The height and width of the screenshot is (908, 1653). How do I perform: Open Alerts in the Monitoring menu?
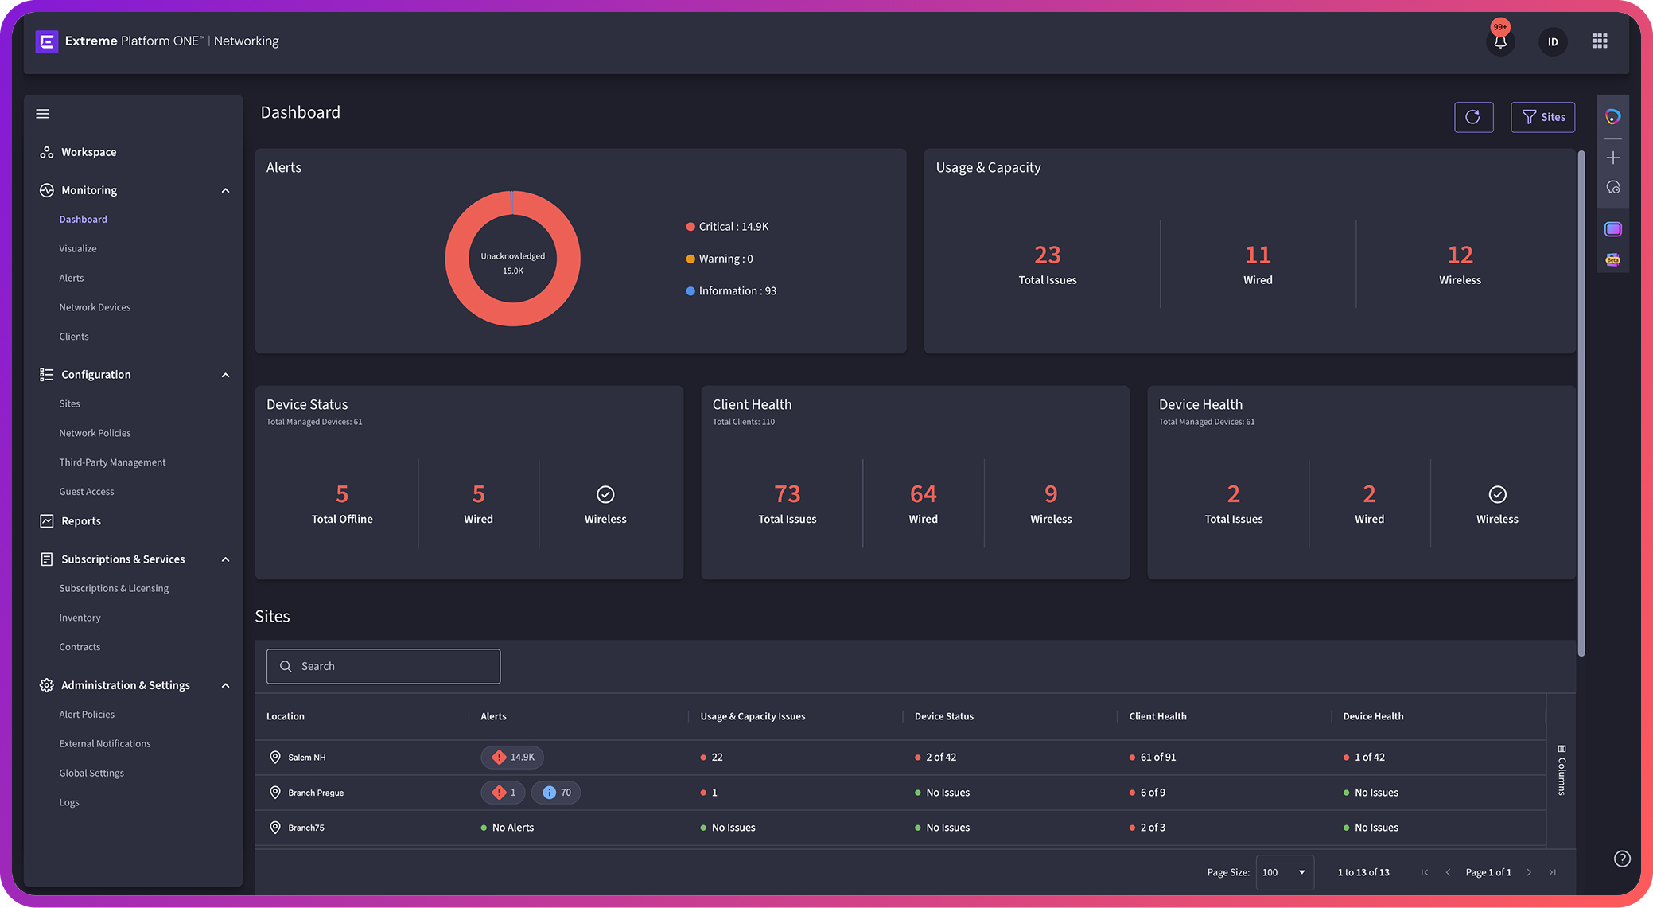click(72, 279)
